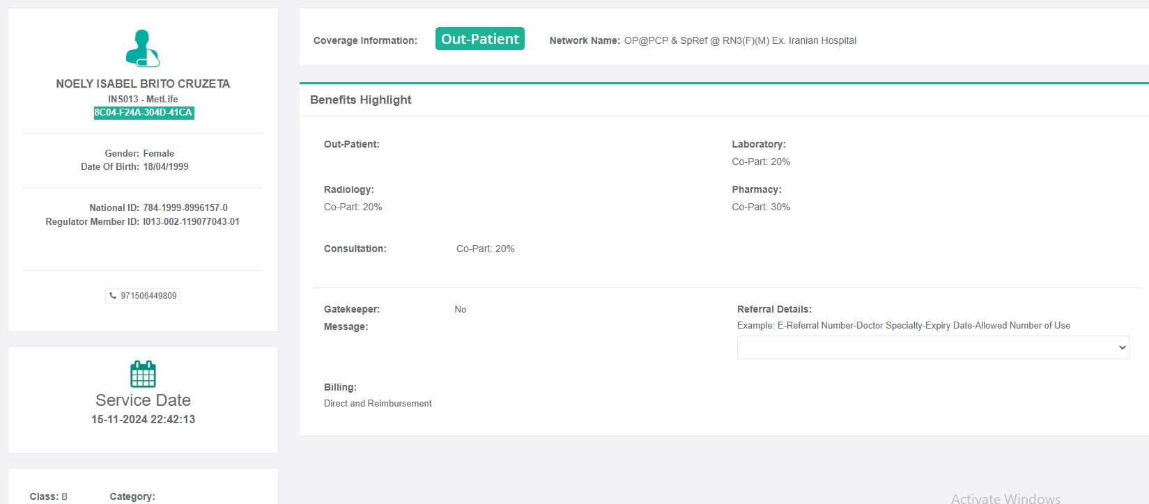Click the Date Of Birth 18/04/1999 value

coord(166,166)
